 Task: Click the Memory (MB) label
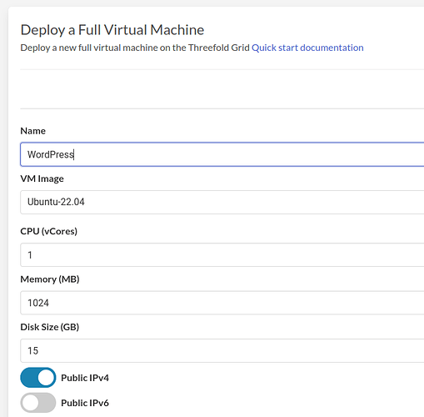click(x=50, y=279)
